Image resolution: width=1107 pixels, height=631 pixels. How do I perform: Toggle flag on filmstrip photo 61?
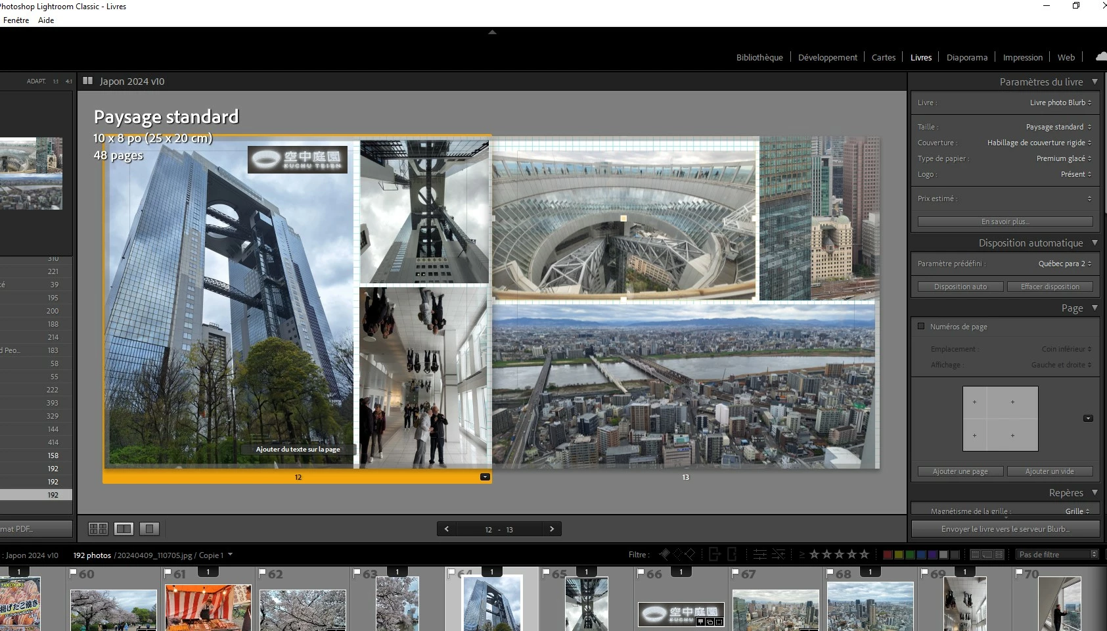click(x=168, y=573)
